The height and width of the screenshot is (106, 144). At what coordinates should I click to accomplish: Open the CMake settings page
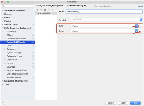coord(10,35)
